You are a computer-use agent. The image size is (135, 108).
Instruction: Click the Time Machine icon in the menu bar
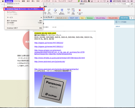95,1
